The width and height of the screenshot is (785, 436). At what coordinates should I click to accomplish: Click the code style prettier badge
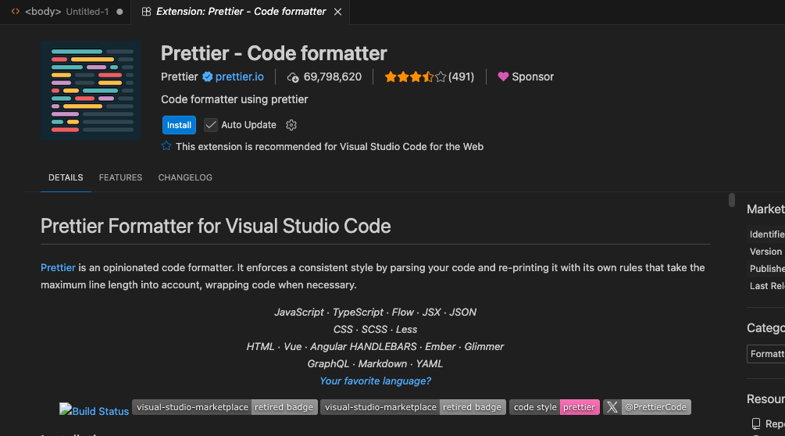[555, 407]
